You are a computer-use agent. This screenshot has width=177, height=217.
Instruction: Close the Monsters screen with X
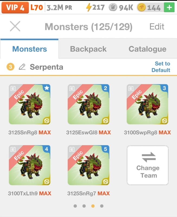pyautogui.click(x=15, y=26)
